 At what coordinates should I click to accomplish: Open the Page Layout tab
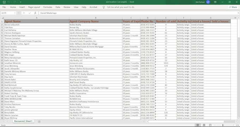coord(34,7)
